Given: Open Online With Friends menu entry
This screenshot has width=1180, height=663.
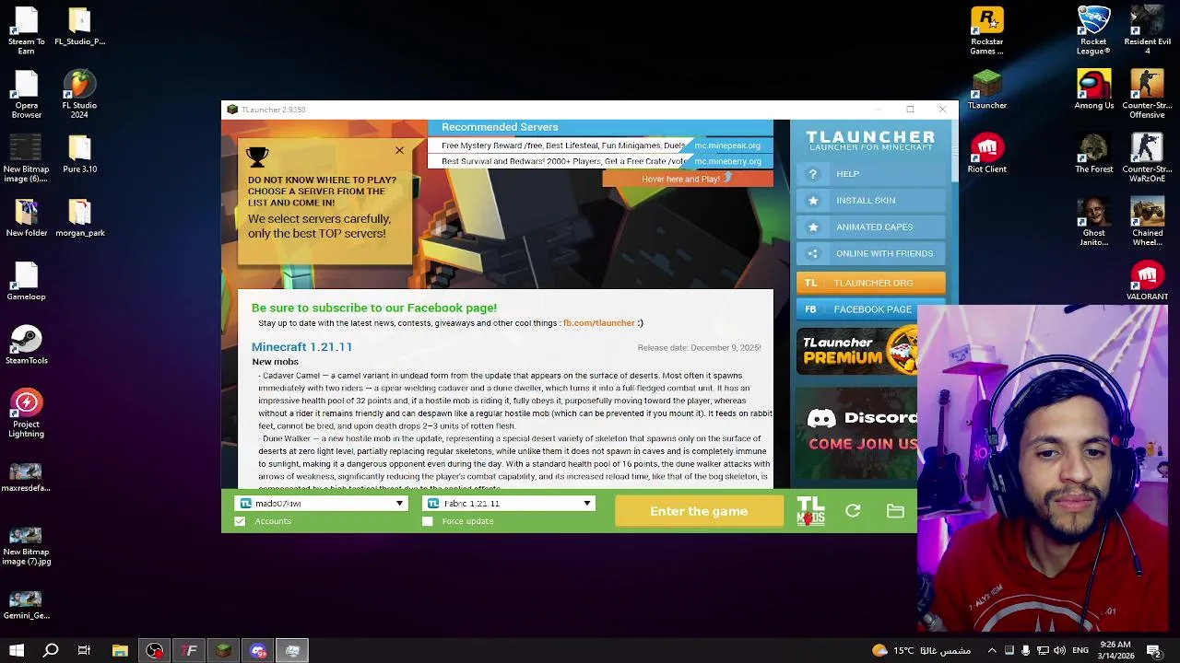Looking at the screenshot, I should pyautogui.click(x=871, y=253).
